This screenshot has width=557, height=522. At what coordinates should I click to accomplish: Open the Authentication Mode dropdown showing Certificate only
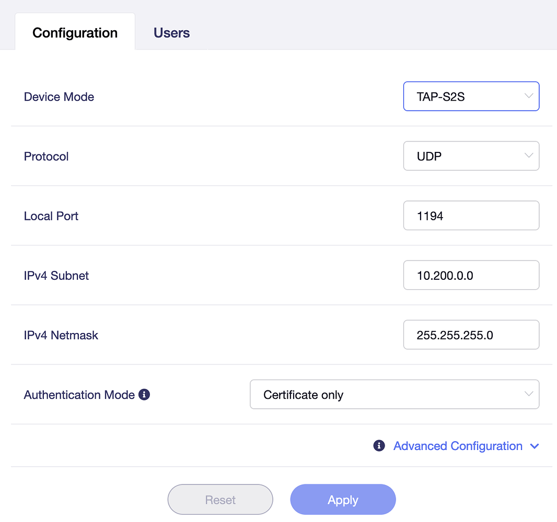[394, 394]
